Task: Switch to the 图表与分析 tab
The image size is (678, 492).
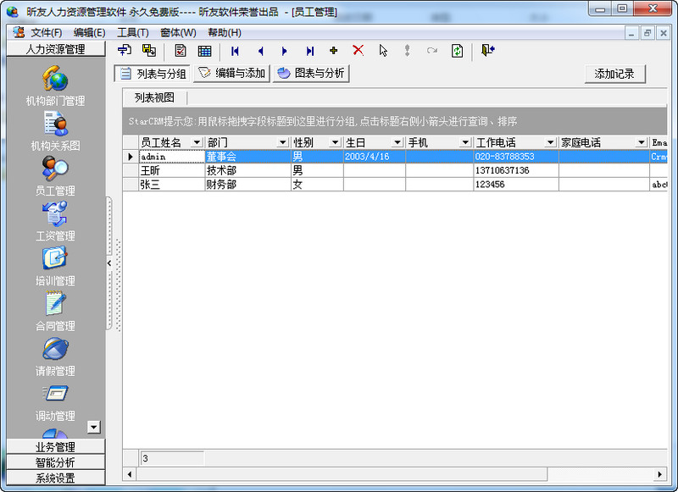Action: (311, 74)
